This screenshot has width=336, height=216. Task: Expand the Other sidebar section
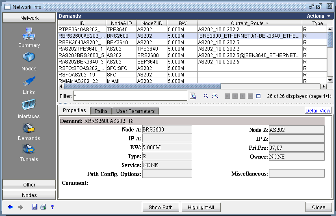point(29,184)
